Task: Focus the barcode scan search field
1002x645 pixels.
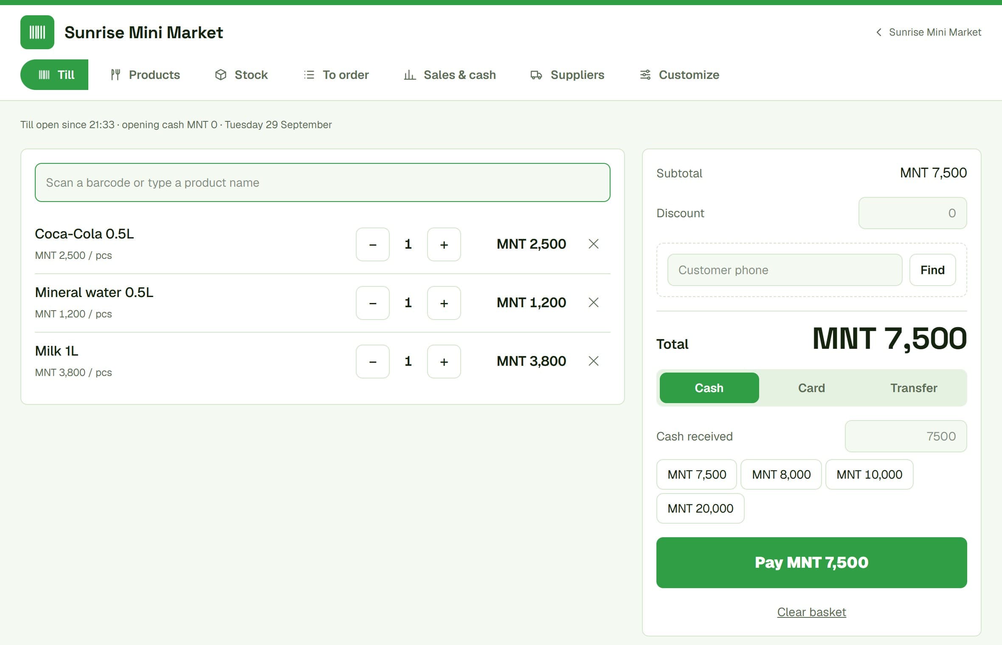Action: (x=323, y=182)
